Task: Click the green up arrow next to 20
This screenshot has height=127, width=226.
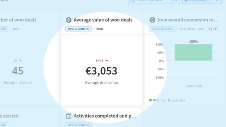Action: pyautogui.click(x=20, y=60)
